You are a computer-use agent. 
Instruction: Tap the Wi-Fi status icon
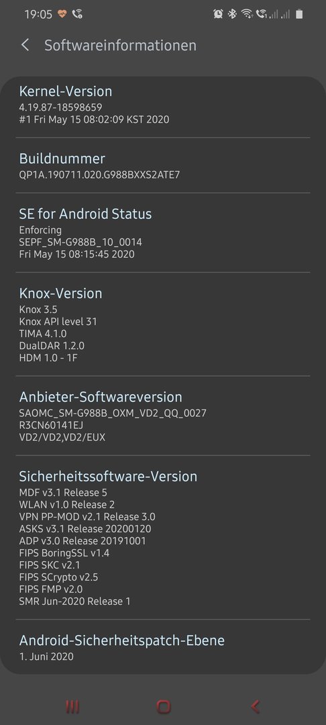[x=247, y=14]
